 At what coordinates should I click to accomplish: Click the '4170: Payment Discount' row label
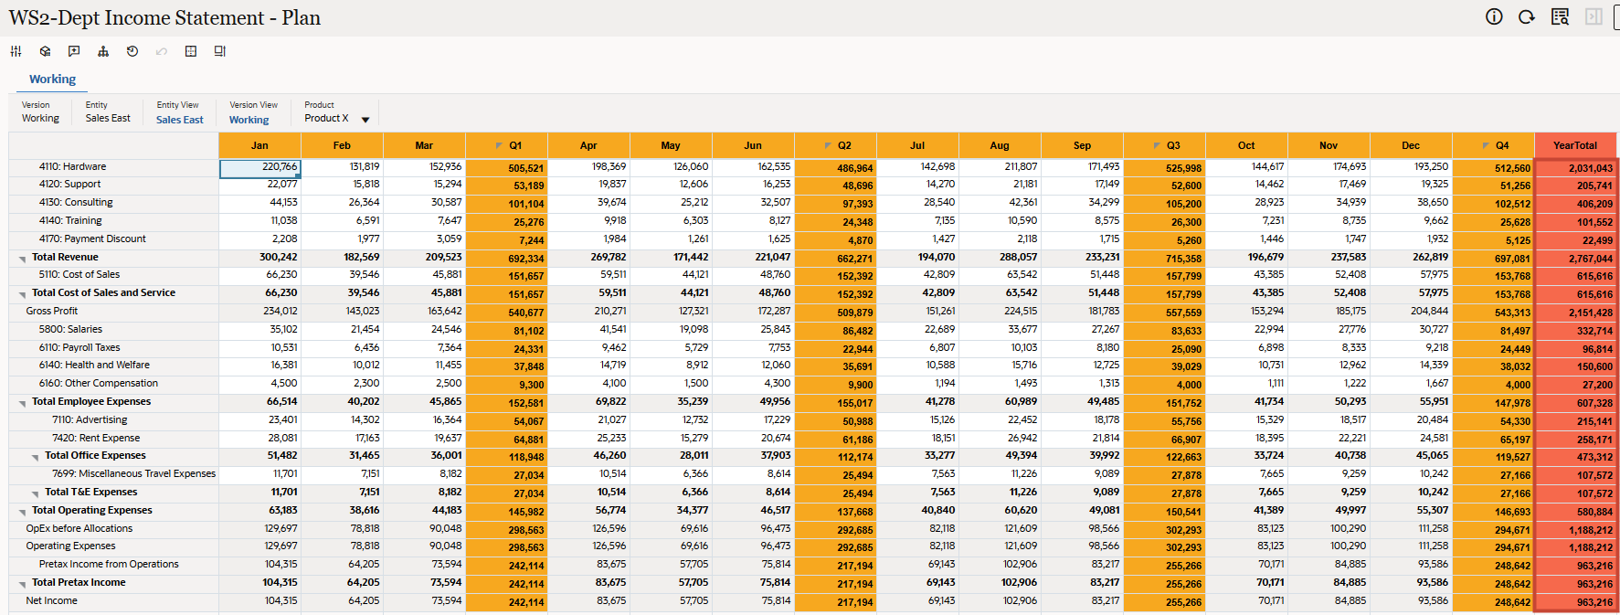click(x=92, y=239)
